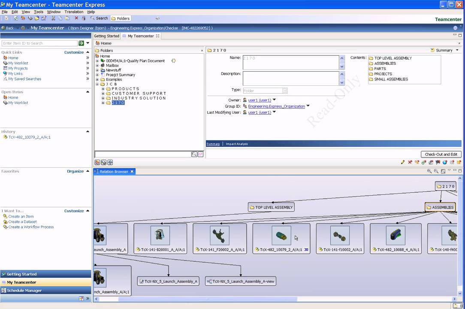Open My Saved Searches quick link

(24, 79)
